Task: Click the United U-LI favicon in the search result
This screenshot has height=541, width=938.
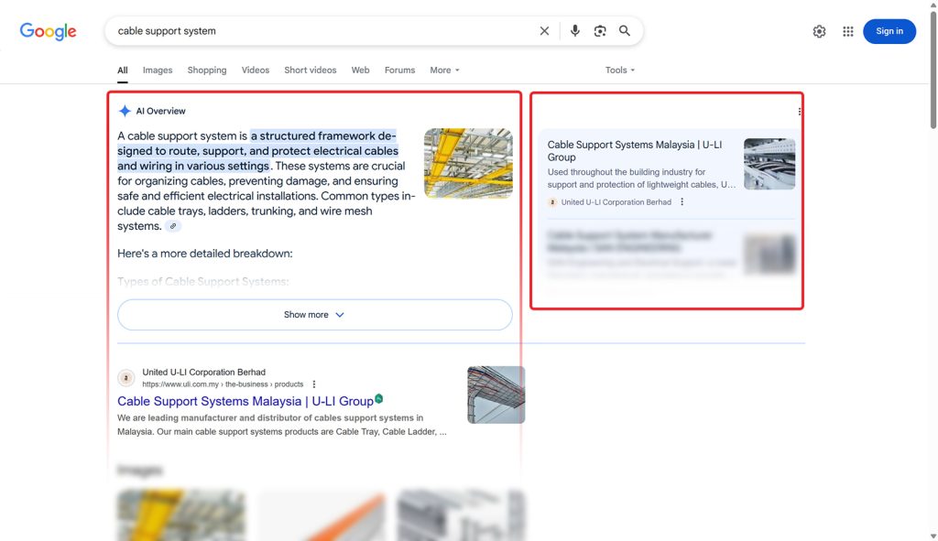Action: (125, 378)
